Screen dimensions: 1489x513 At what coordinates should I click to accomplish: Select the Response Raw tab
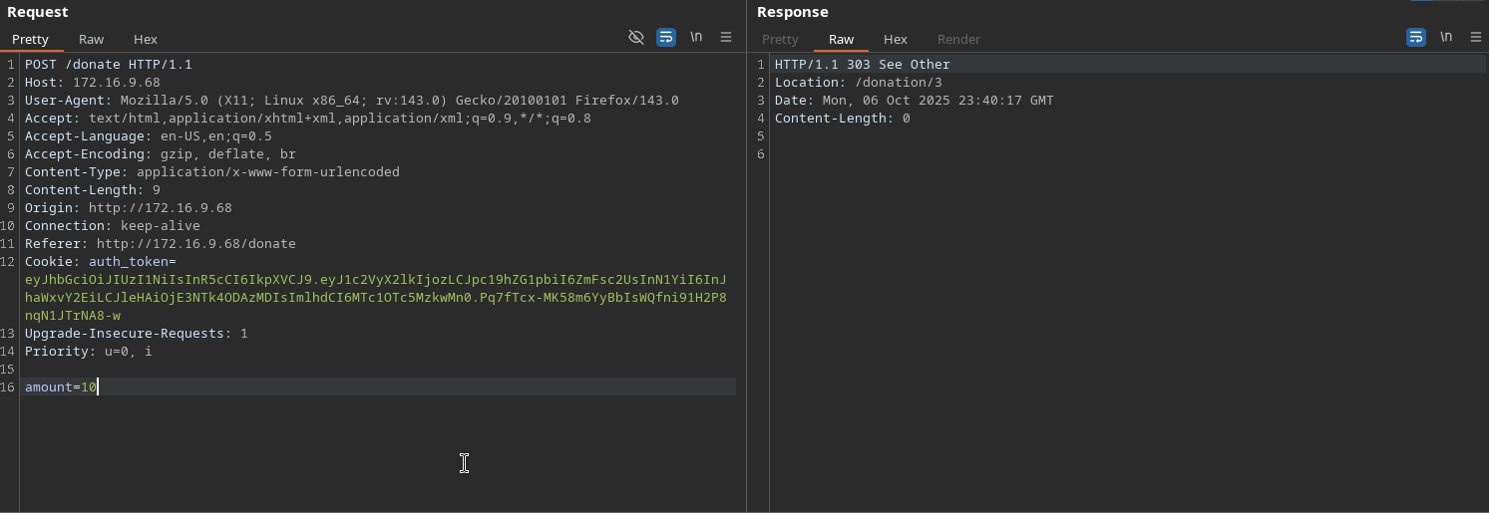[x=841, y=39]
